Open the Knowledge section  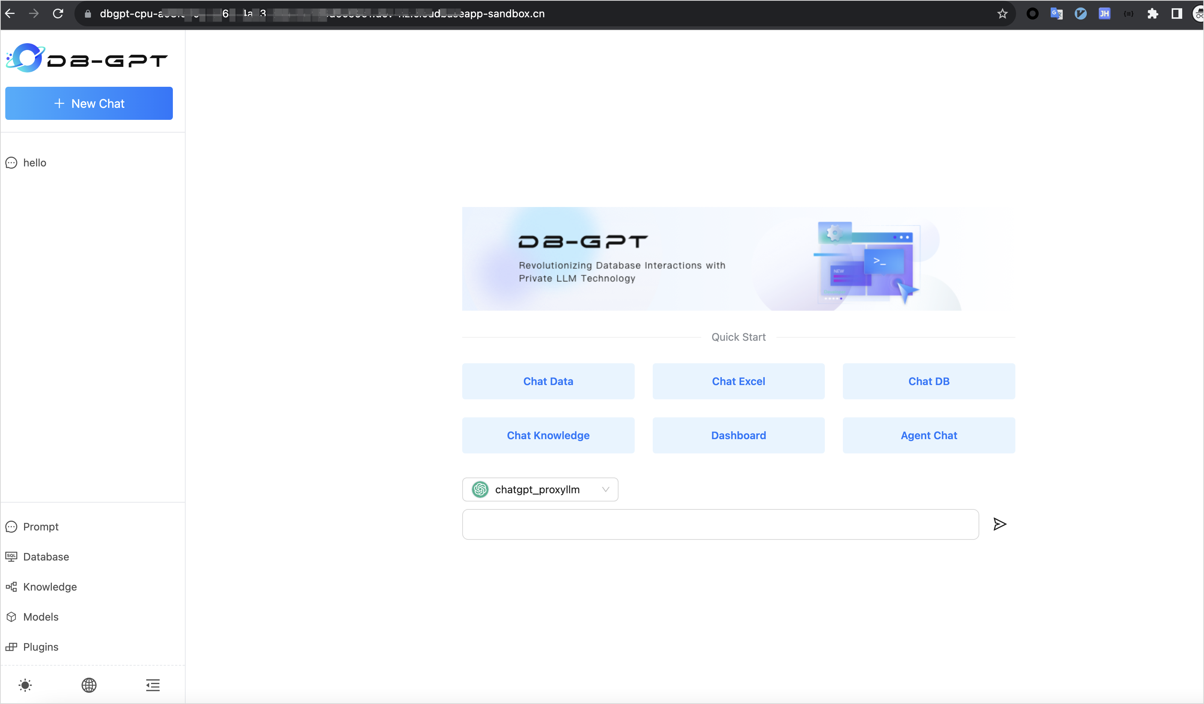pyautogui.click(x=50, y=586)
